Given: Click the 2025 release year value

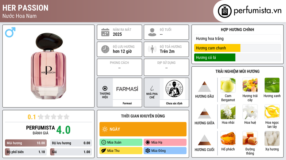Looking at the screenshot, I should pyautogui.click(x=117, y=34).
